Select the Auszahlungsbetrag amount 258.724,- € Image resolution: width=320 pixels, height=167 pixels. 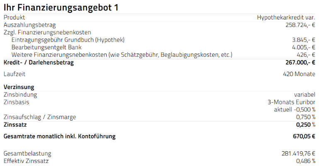[300, 25]
